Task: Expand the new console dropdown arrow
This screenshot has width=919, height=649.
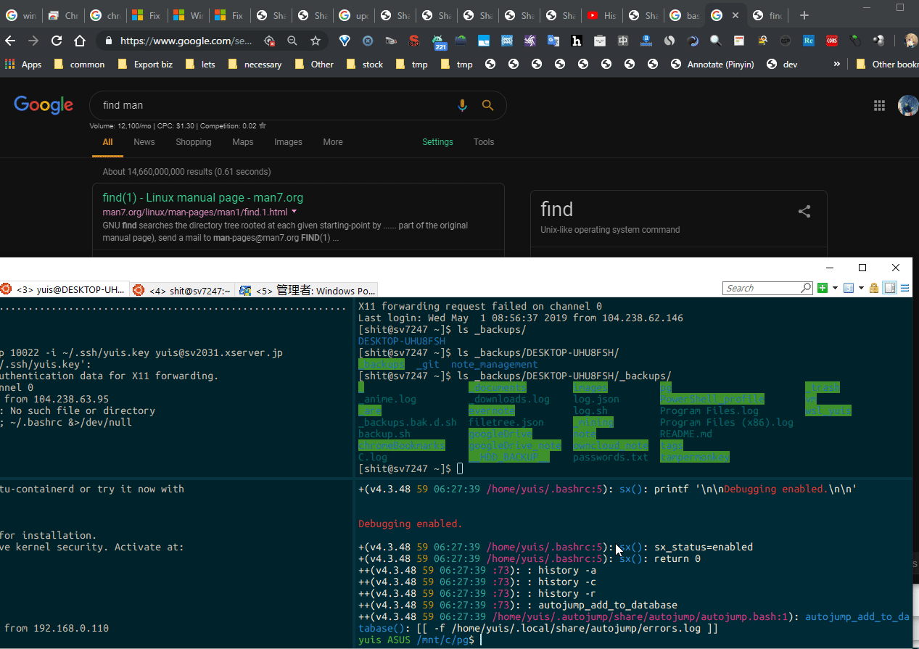Action: click(x=835, y=288)
